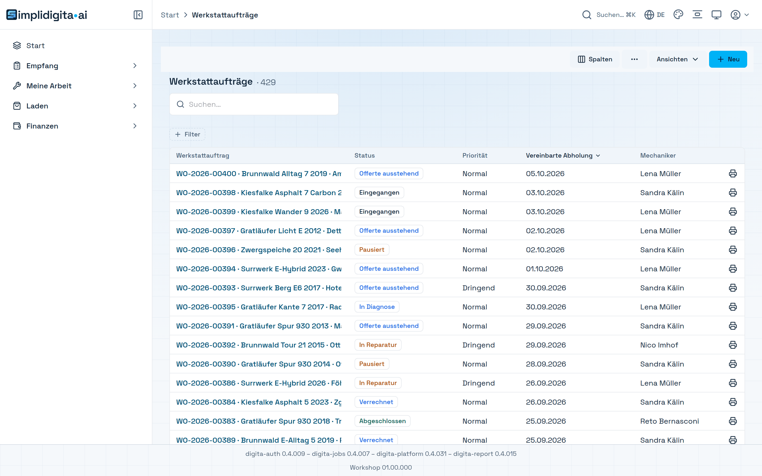This screenshot has height=476, width=762.
Task: Toggle the layout density icon
Action: [697, 15]
